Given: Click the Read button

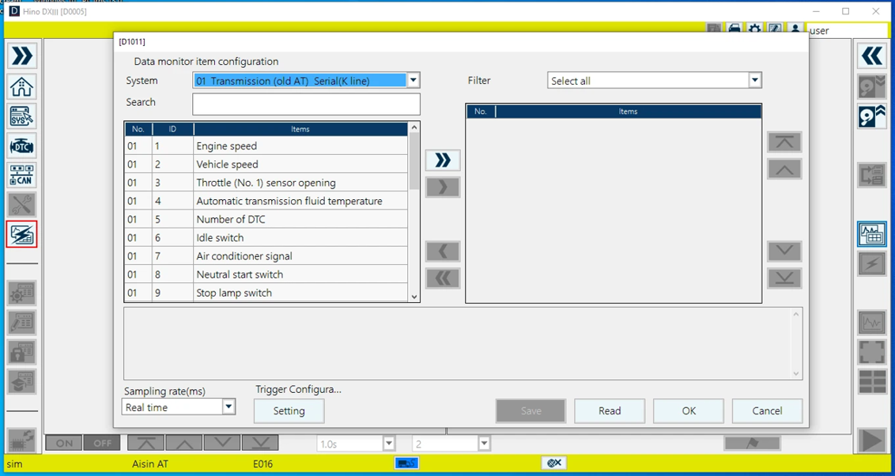Looking at the screenshot, I should 610,411.
